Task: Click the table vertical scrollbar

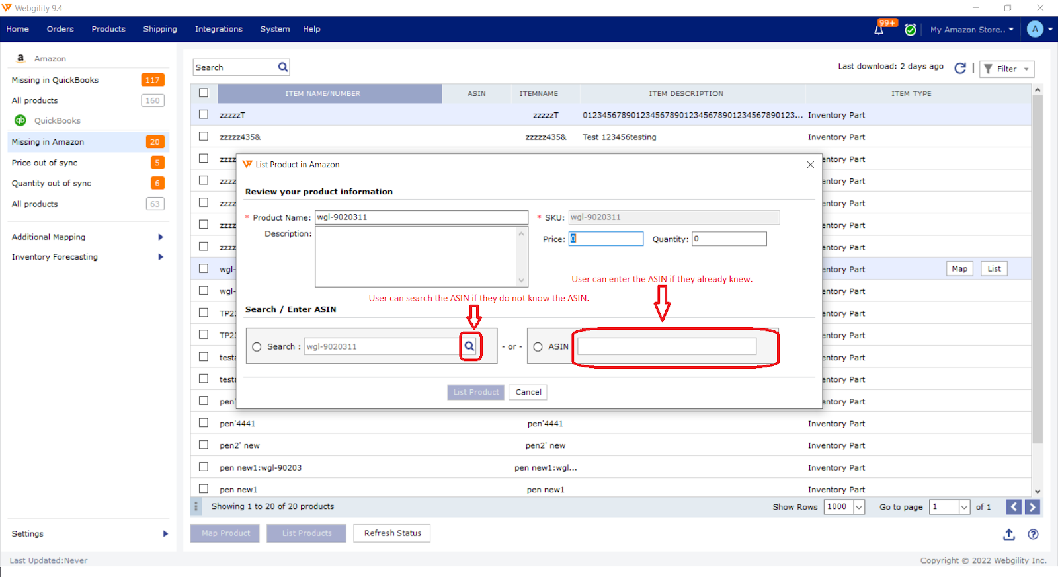Action: [1038, 269]
